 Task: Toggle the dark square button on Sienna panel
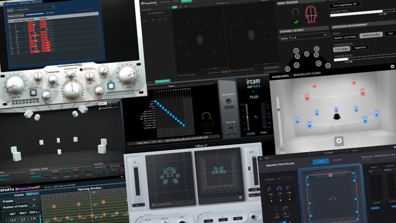click(33, 93)
